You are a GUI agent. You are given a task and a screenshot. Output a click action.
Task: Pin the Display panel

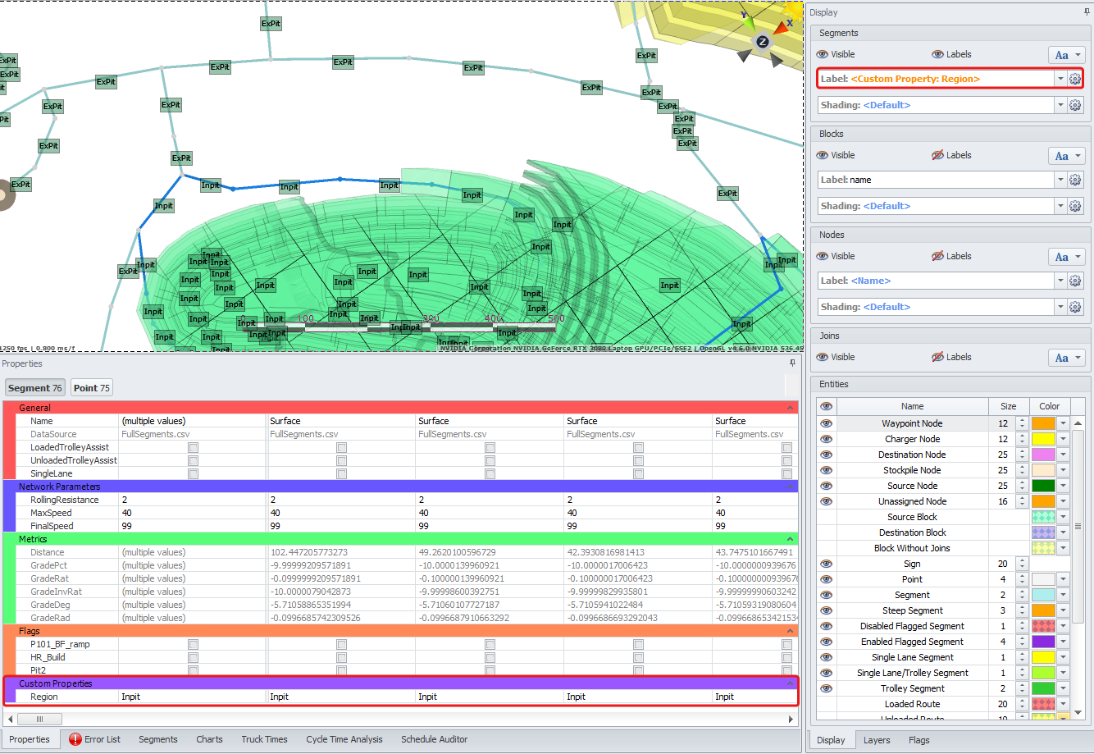(1087, 12)
